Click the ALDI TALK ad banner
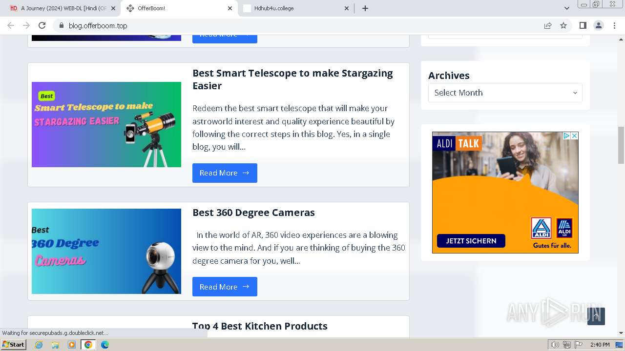Screen dimensions: 625x351 [x=505, y=193]
